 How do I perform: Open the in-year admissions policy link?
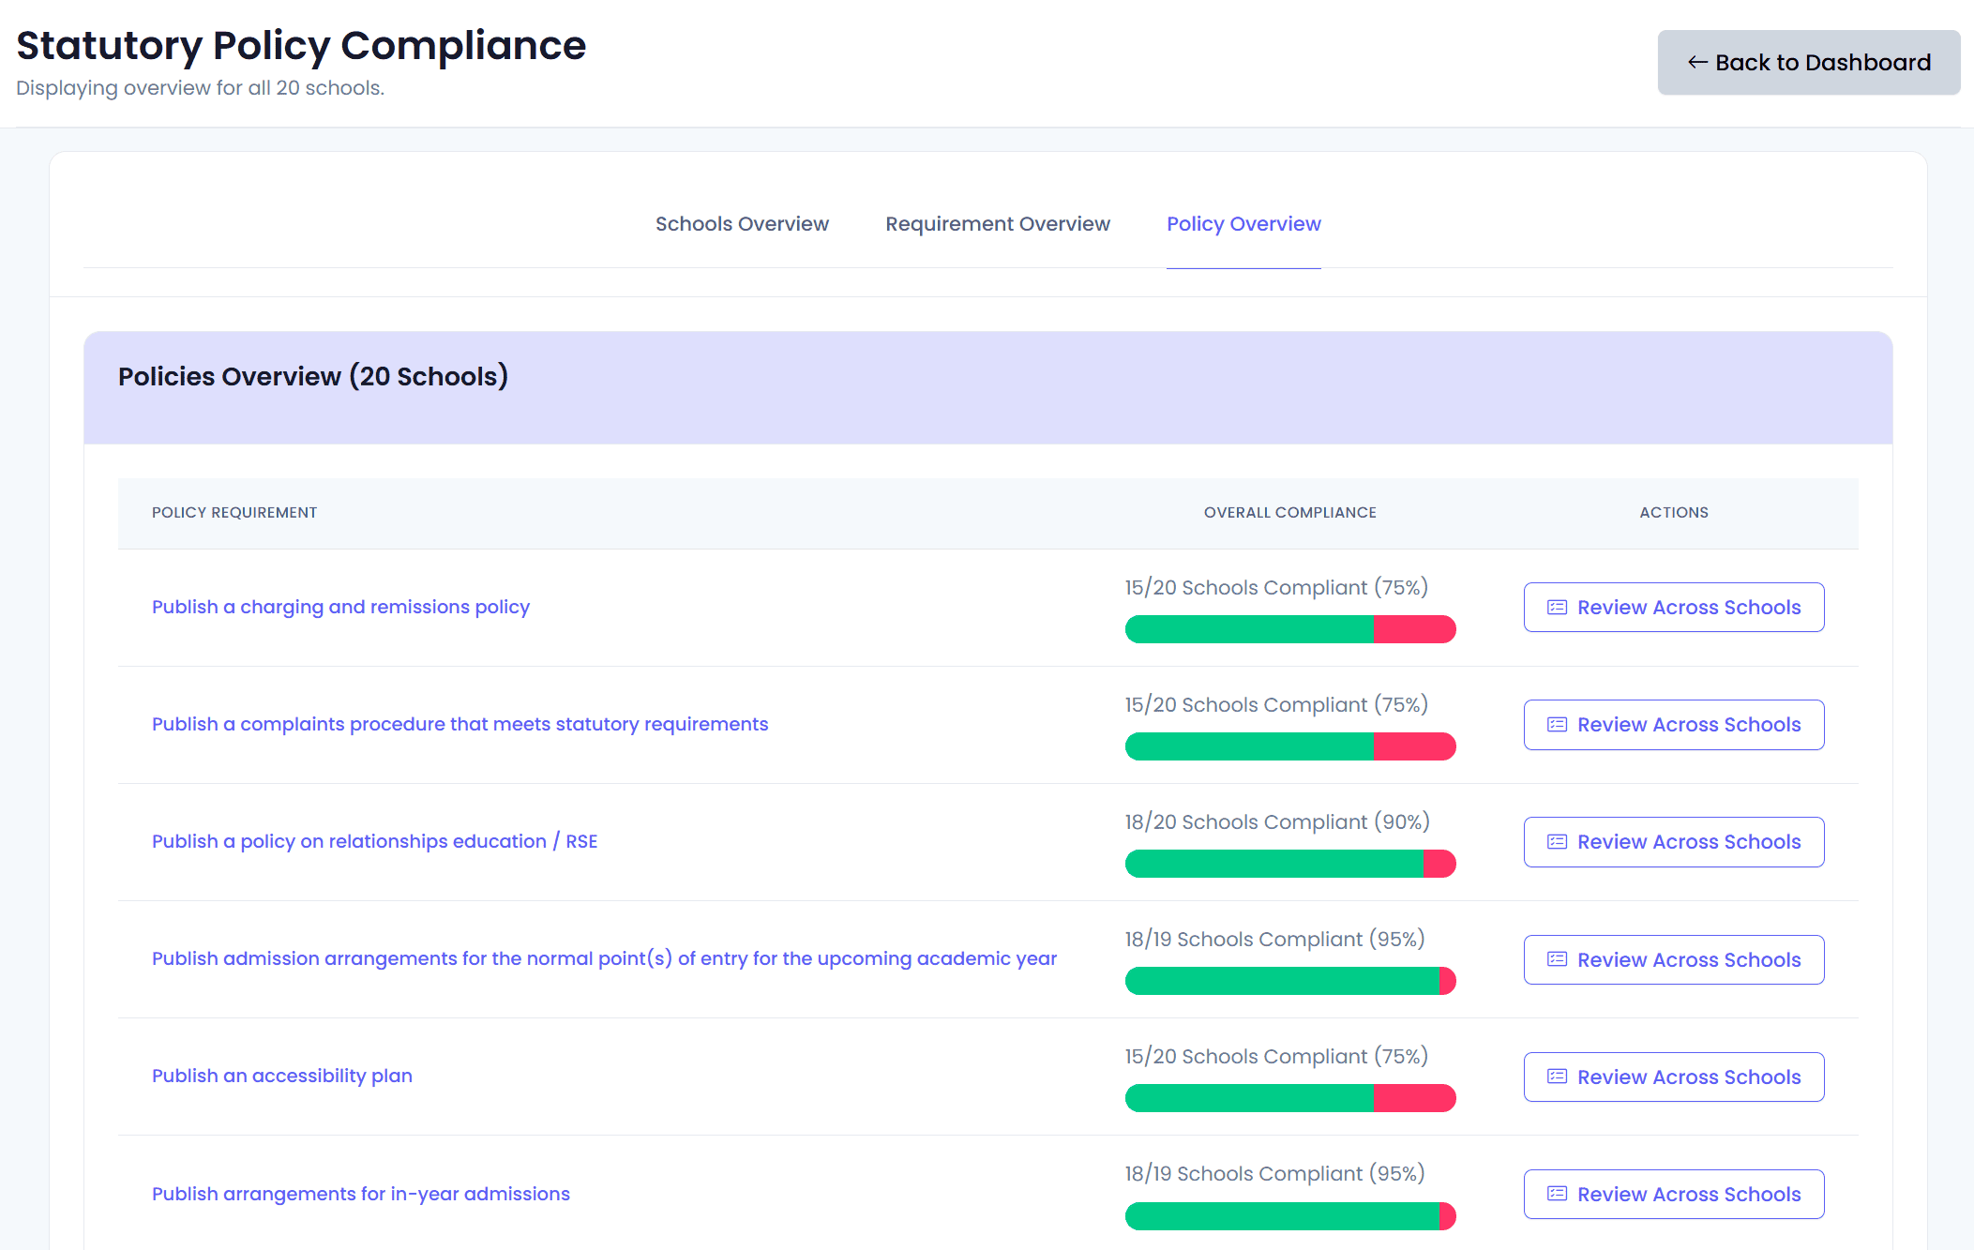pyautogui.click(x=361, y=1193)
